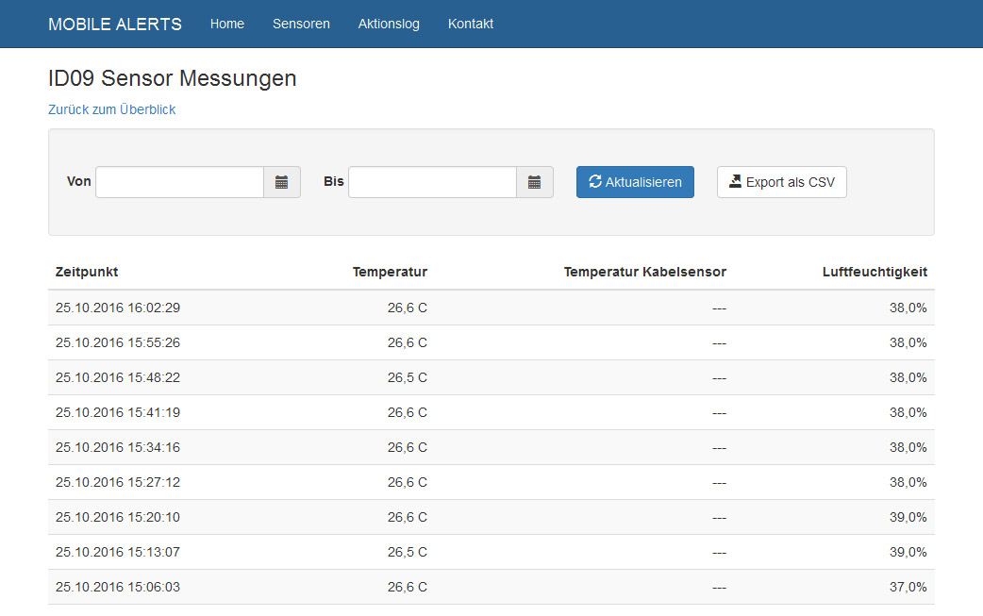Navigate to the Kontakt page
This screenshot has height=616, width=983.
tap(471, 24)
